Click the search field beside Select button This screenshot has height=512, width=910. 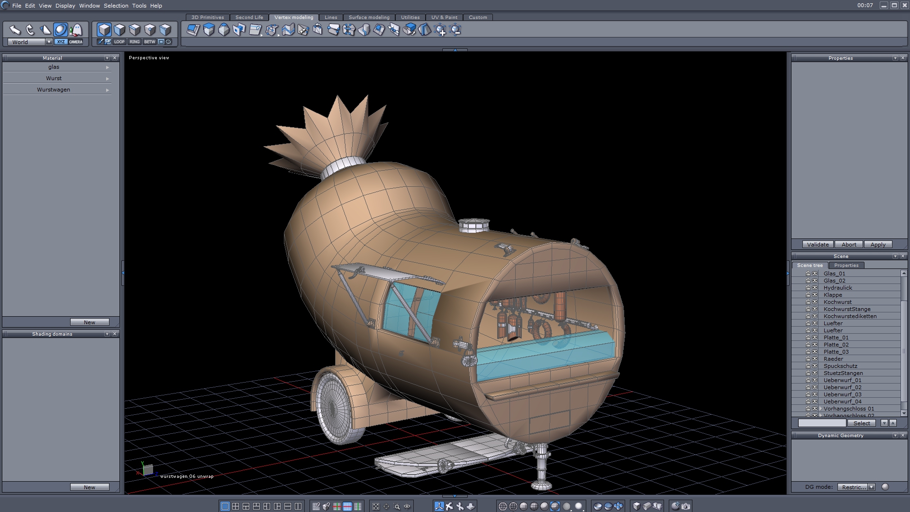[x=822, y=423]
